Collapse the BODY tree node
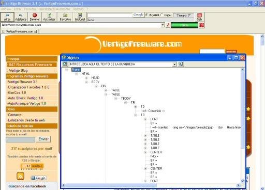This screenshot has height=190, width=265. click(86, 82)
